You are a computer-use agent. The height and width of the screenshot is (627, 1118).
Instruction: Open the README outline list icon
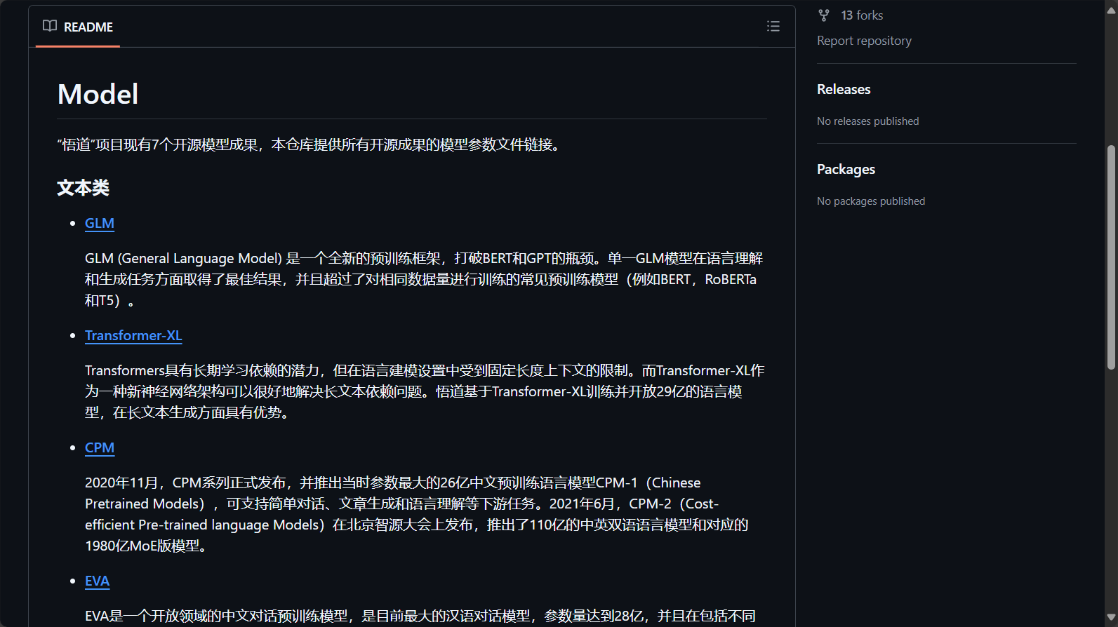(773, 27)
